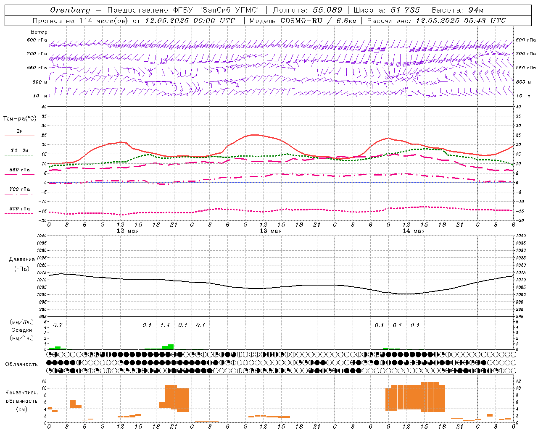Select the 'Широта: 51.735' header entry
The width and height of the screenshot is (538, 430).
[x=387, y=10]
